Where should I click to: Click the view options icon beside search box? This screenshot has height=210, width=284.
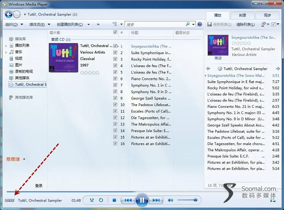115,24
